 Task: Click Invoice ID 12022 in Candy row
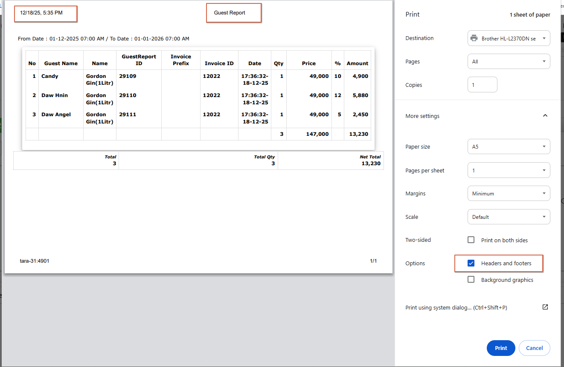[212, 76]
